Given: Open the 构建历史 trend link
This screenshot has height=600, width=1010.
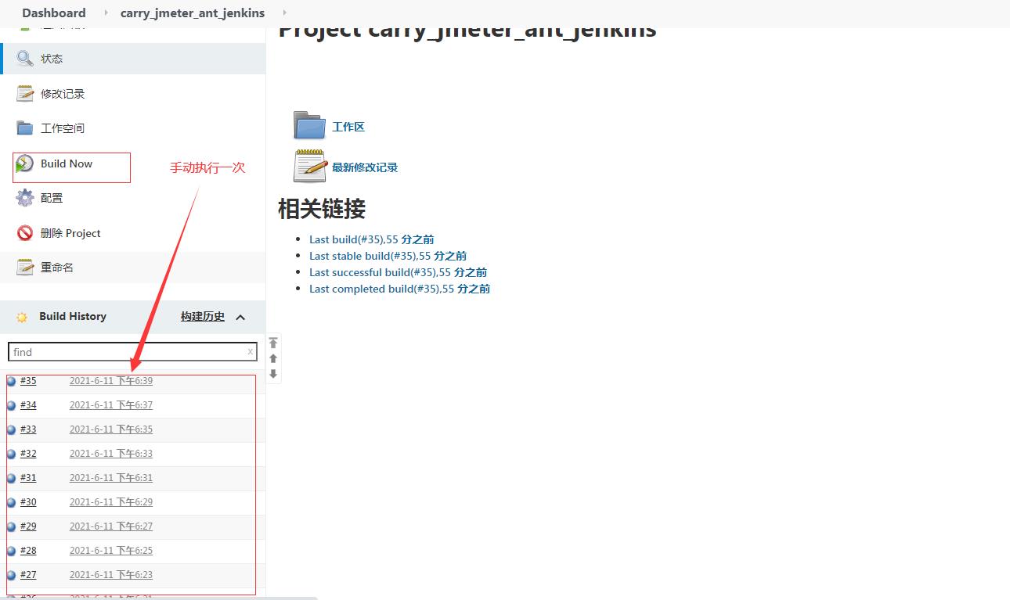Looking at the screenshot, I should (x=203, y=316).
